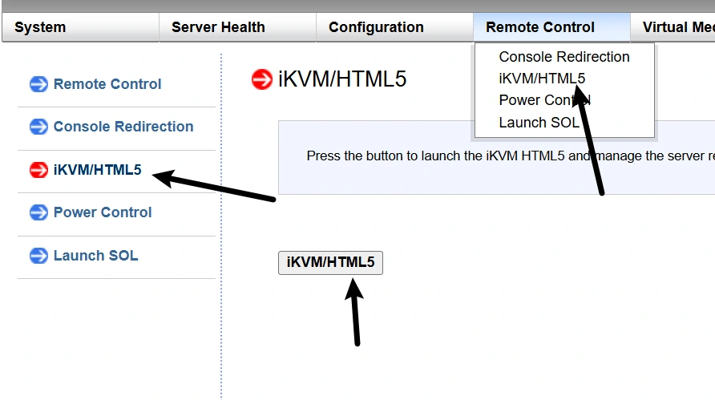Open the Server Health menu tab

click(218, 27)
